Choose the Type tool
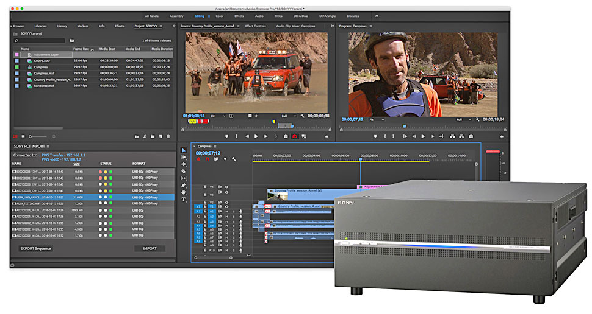The width and height of the screenshot is (592, 314). point(184,200)
